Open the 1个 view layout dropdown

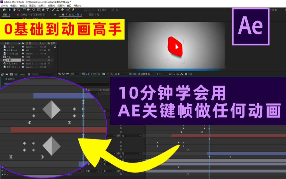coord(162,74)
